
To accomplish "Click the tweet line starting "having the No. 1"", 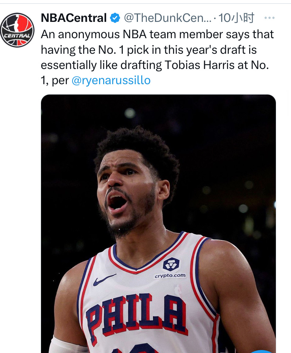I will [x=149, y=49].
